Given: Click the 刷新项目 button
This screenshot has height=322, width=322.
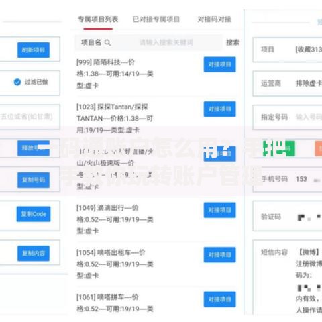Looking at the screenshot, I should pos(34,50).
